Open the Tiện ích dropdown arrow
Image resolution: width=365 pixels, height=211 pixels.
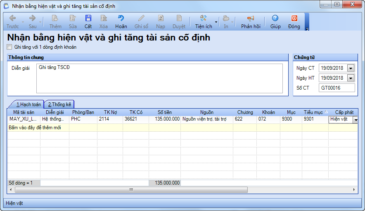(x=216, y=22)
